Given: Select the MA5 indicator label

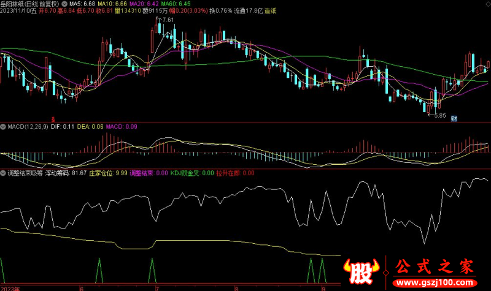Looking at the screenshot, I should point(82,4).
